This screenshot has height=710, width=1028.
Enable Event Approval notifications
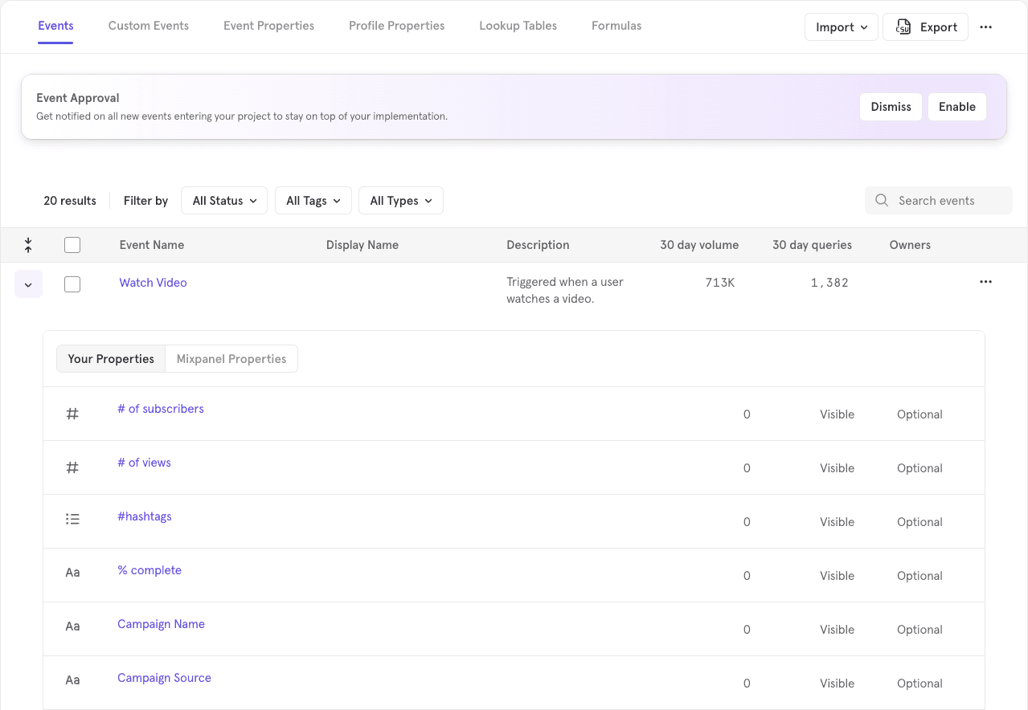pyautogui.click(x=956, y=107)
